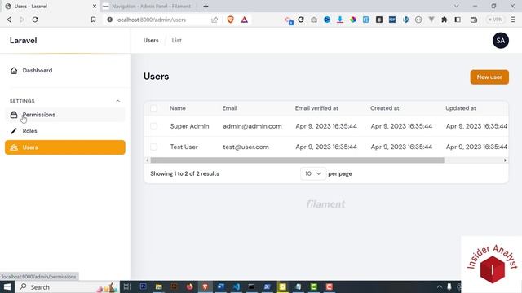Click the browser back arrow
Screen dimensions: 522x293
coord(9,20)
